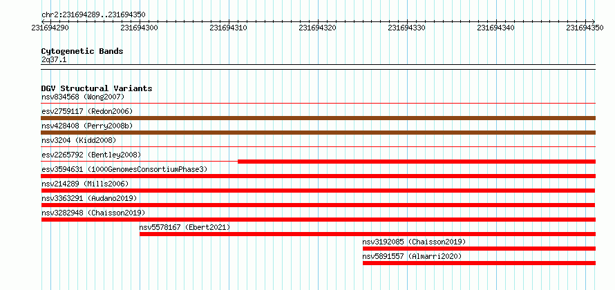Click the red nsv5578167 variant bar
This screenshot has width=615, height=290.
[368, 234]
